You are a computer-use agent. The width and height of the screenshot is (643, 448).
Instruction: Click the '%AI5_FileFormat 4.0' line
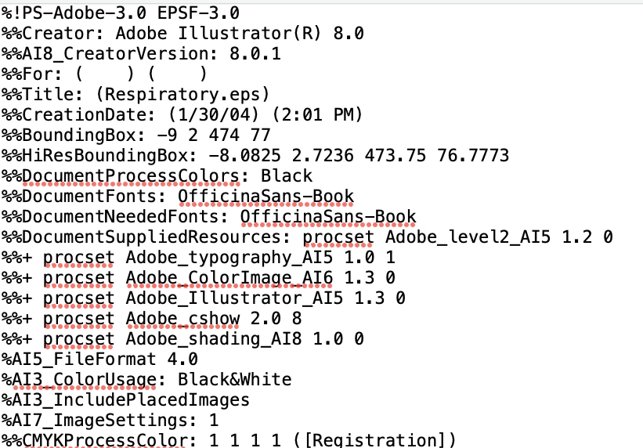[99, 359]
